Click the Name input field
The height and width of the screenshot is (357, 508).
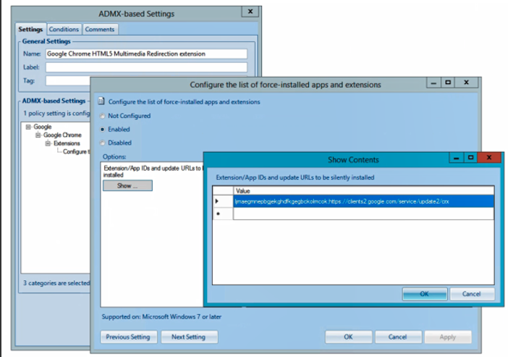tap(145, 54)
